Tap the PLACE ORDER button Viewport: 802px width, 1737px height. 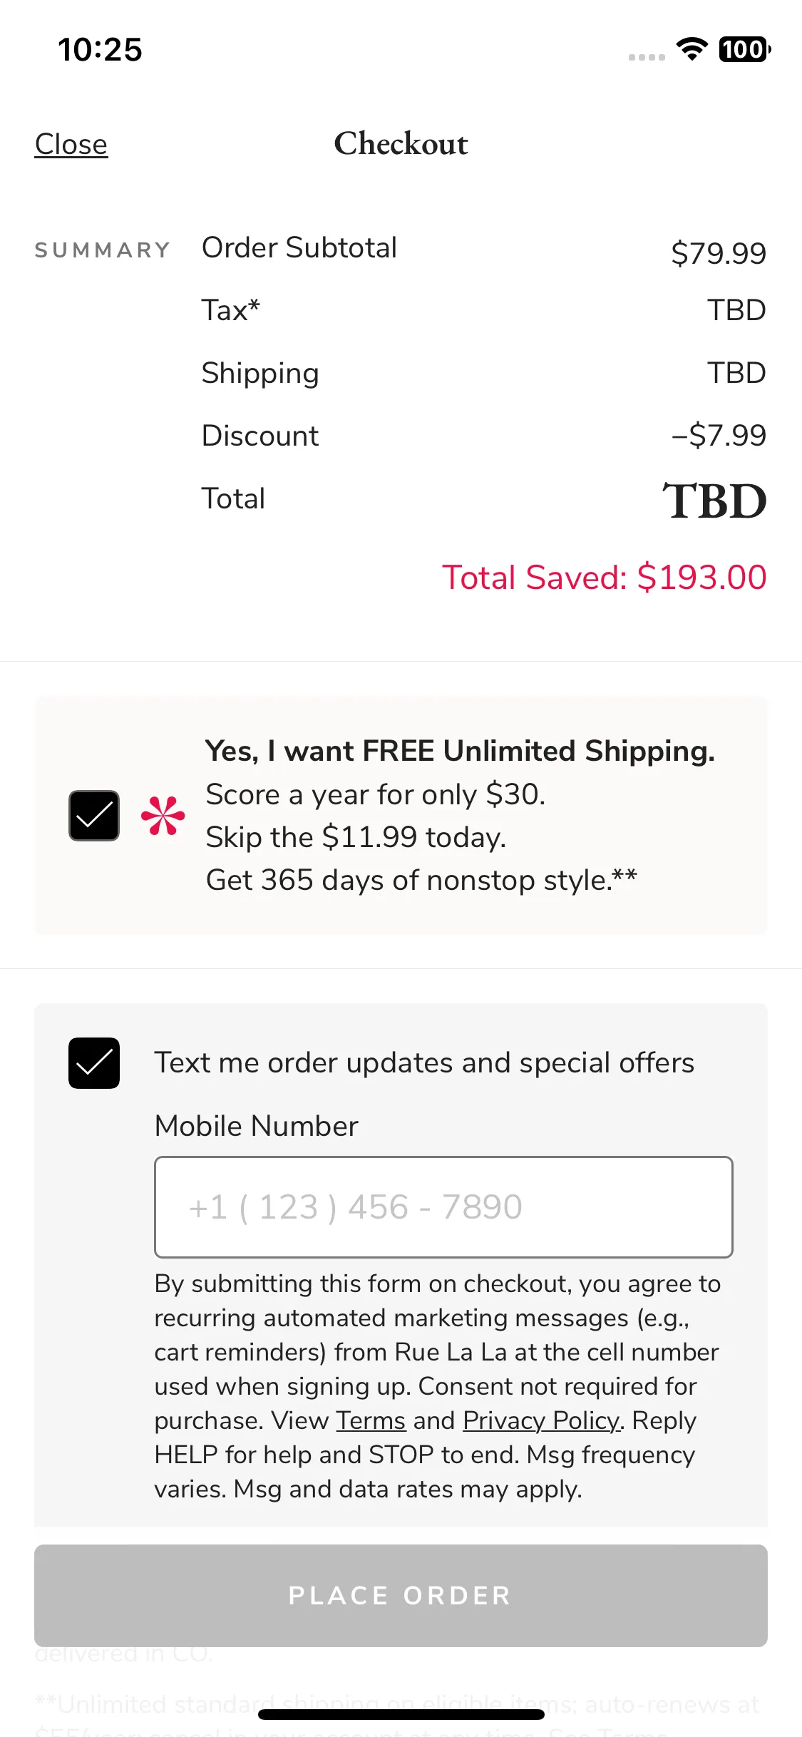[401, 1596]
